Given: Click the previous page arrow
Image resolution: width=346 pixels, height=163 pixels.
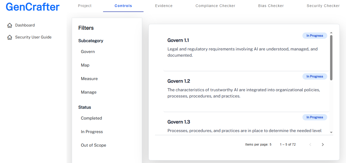Looking at the screenshot, I should click(310, 145).
